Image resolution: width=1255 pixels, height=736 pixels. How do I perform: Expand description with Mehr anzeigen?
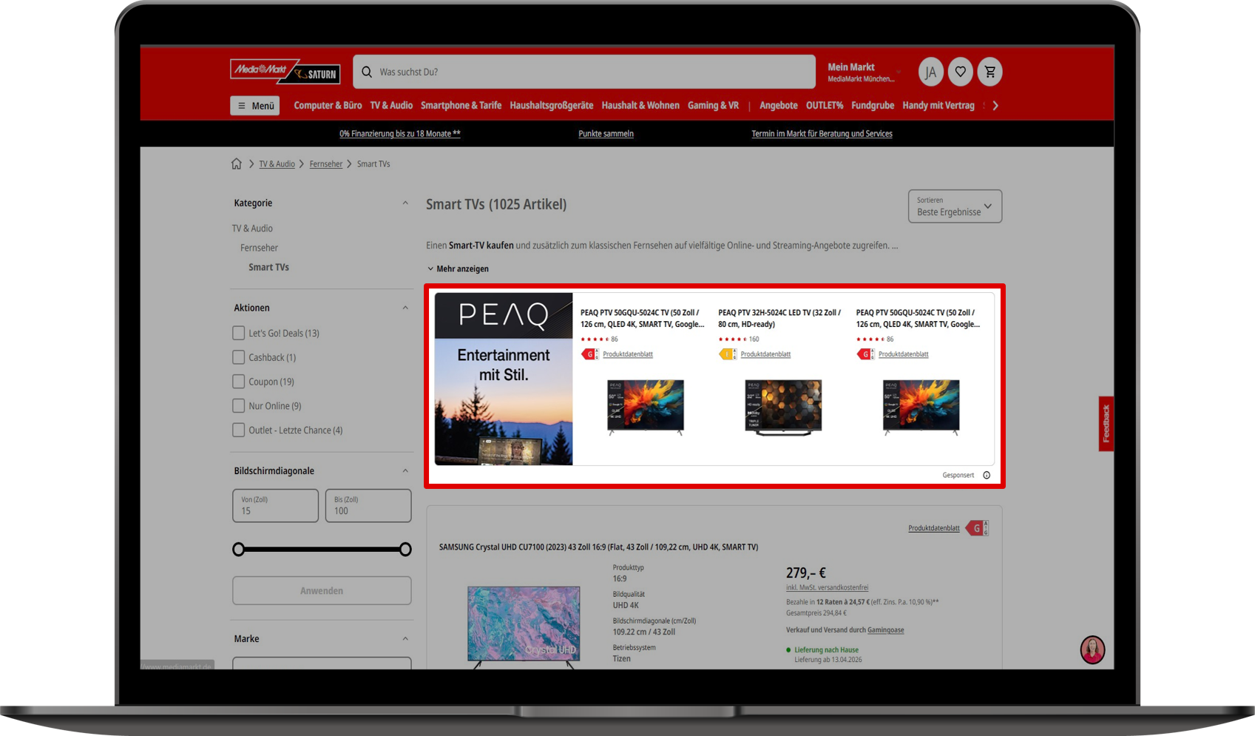tap(458, 269)
